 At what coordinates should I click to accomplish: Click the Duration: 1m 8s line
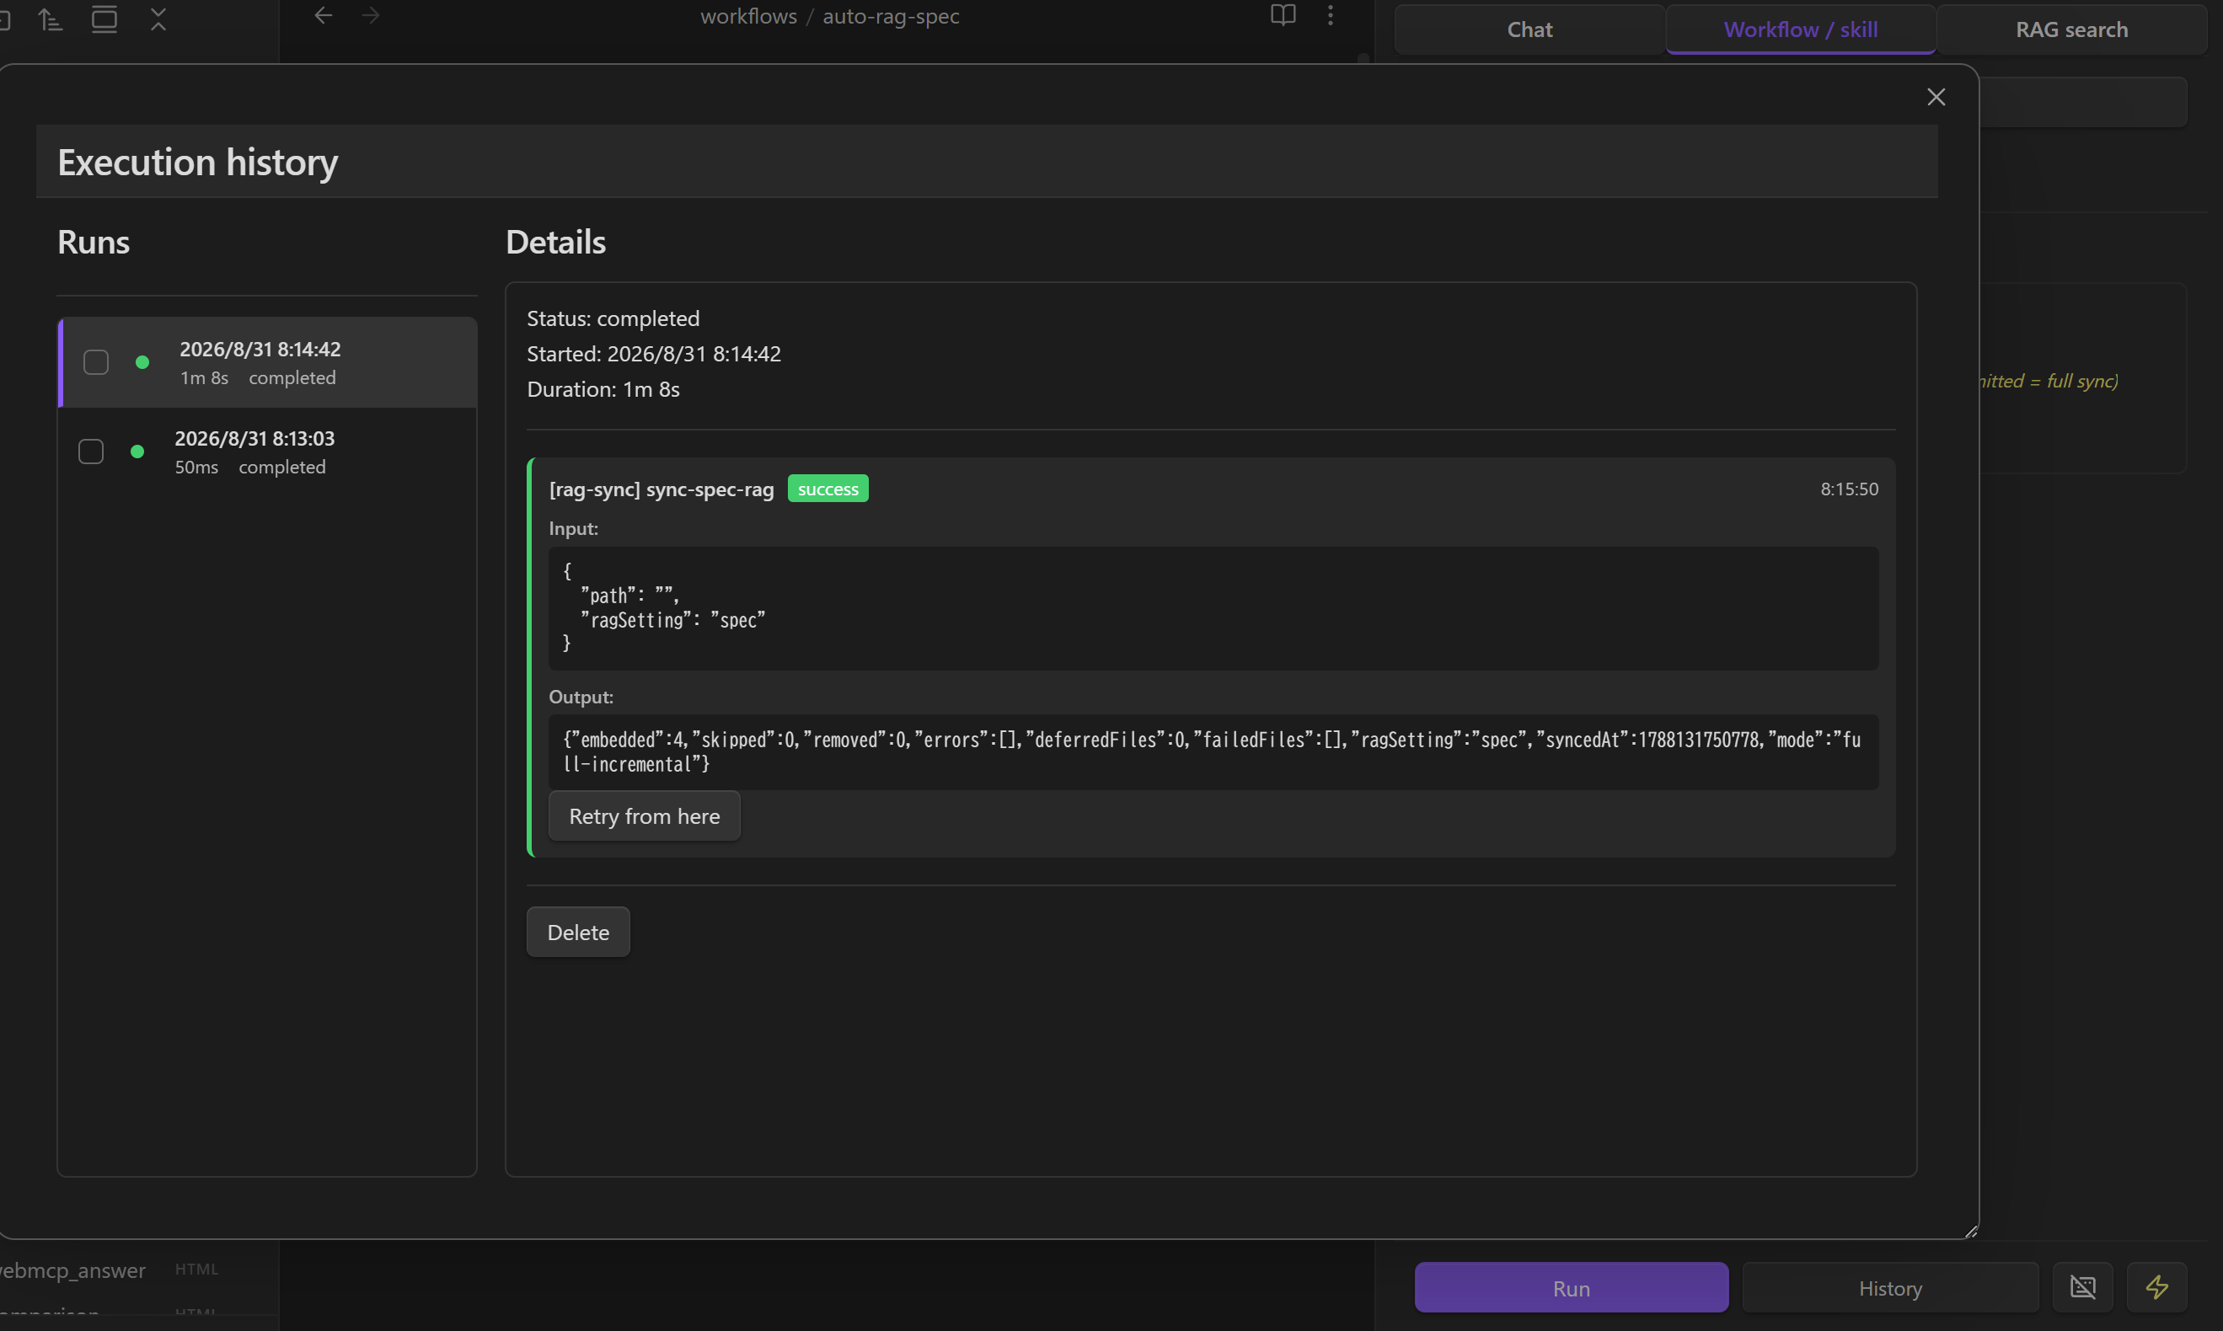coord(603,389)
